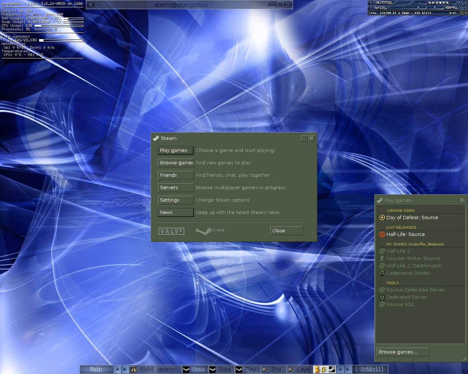Click XMMS play button
This screenshot has width=468, height=374.
pos(433,3)
